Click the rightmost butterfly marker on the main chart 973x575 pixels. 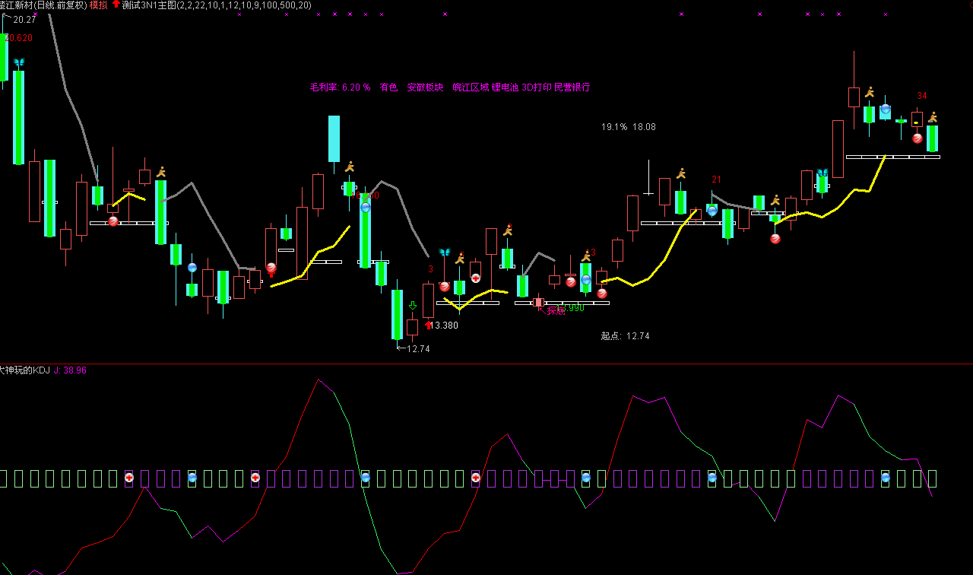pos(822,173)
